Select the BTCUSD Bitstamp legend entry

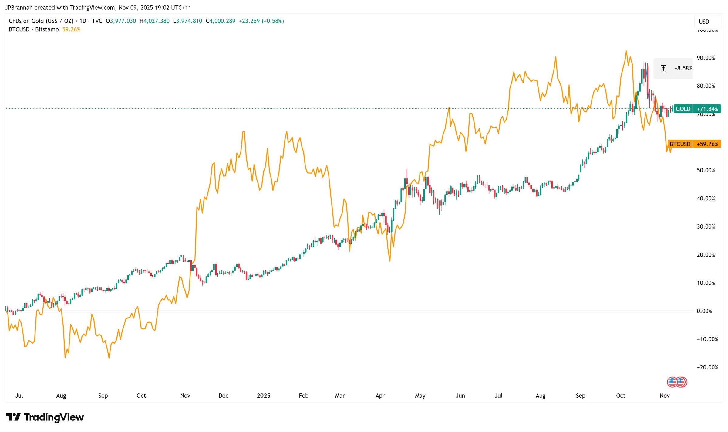[x=33, y=29]
